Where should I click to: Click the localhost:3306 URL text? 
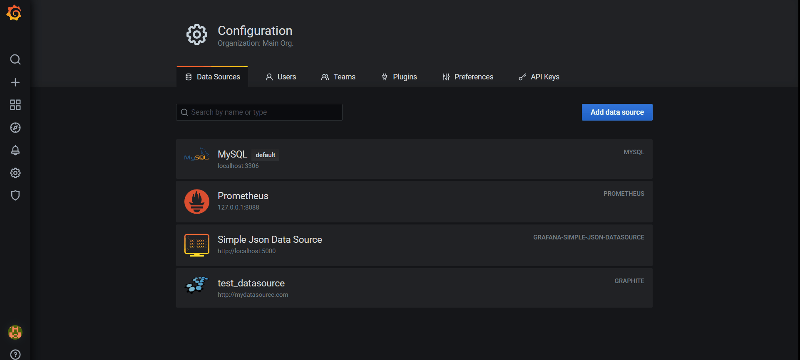[x=238, y=166]
